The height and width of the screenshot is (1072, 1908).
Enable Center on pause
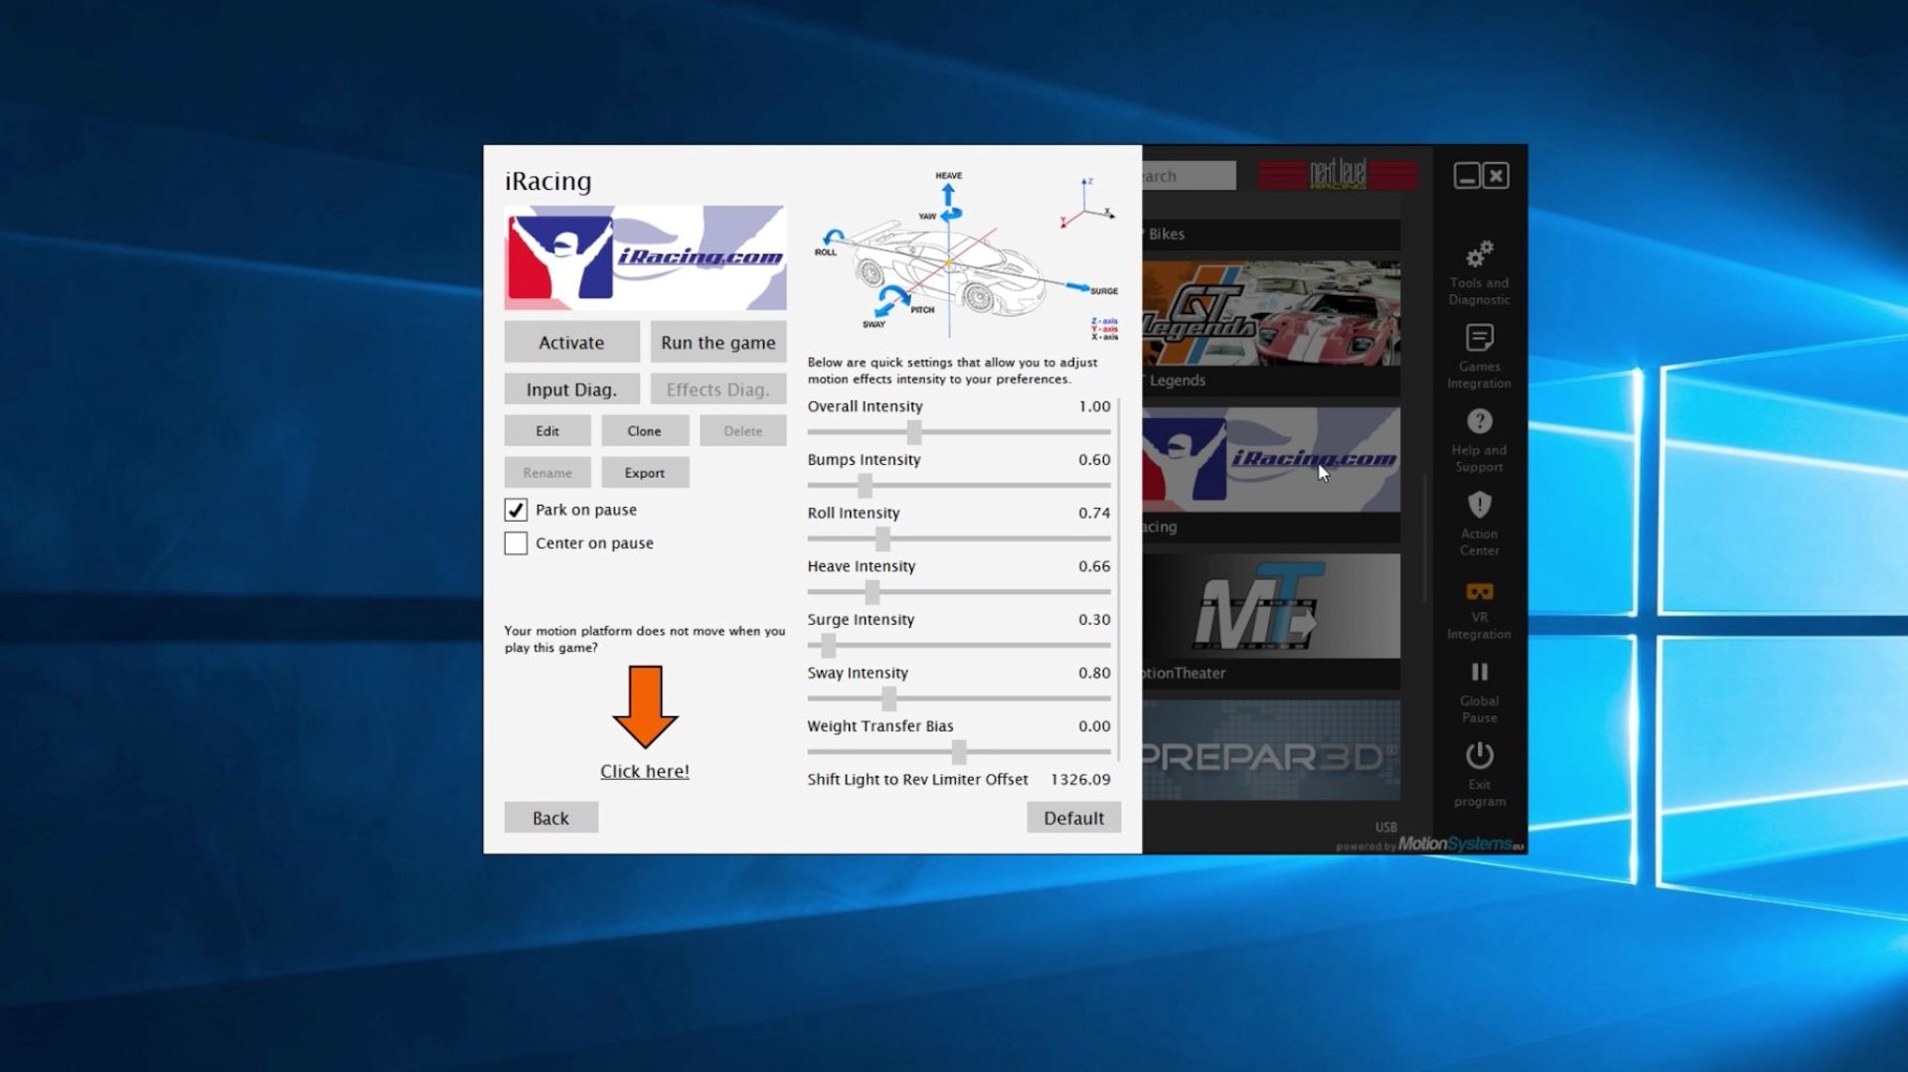point(515,543)
